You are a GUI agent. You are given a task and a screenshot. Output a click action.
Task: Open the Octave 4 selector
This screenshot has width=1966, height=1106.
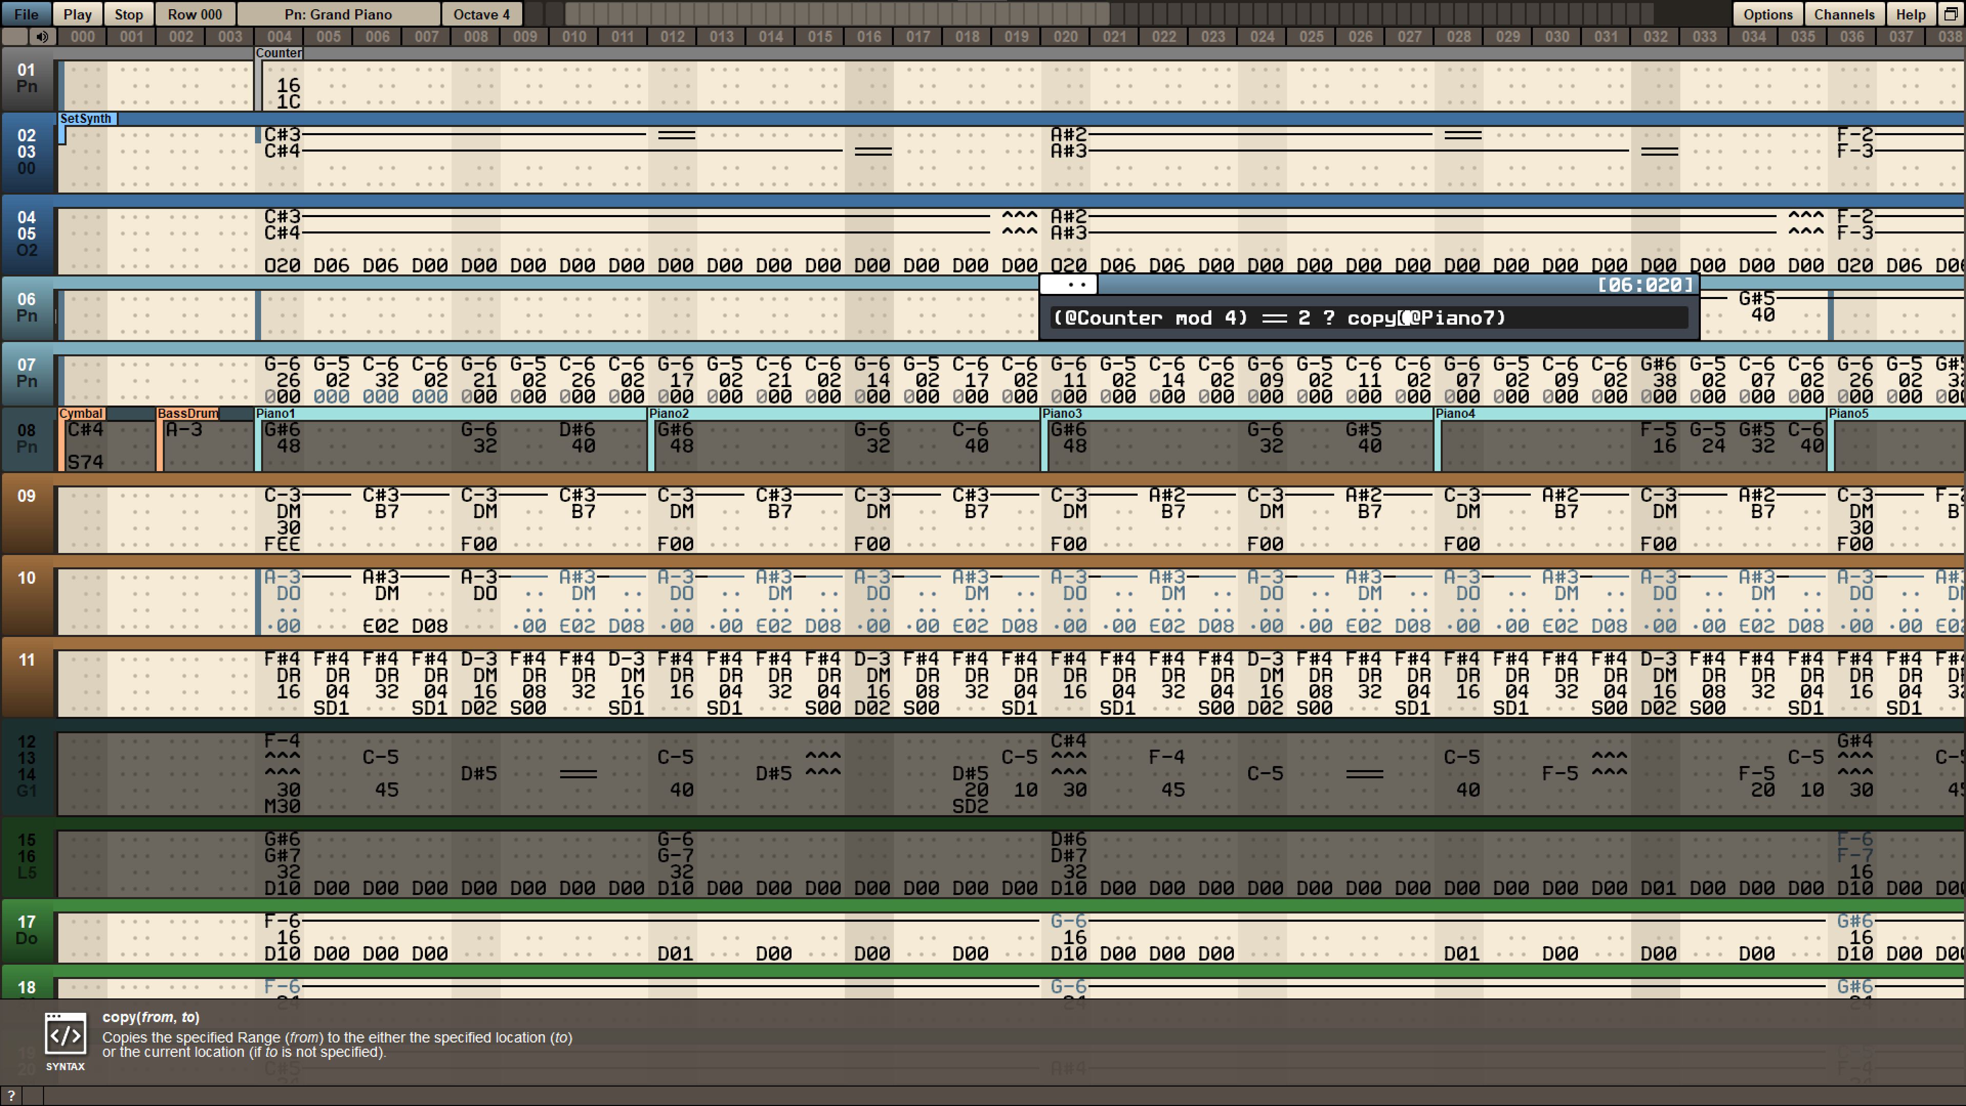click(x=481, y=14)
